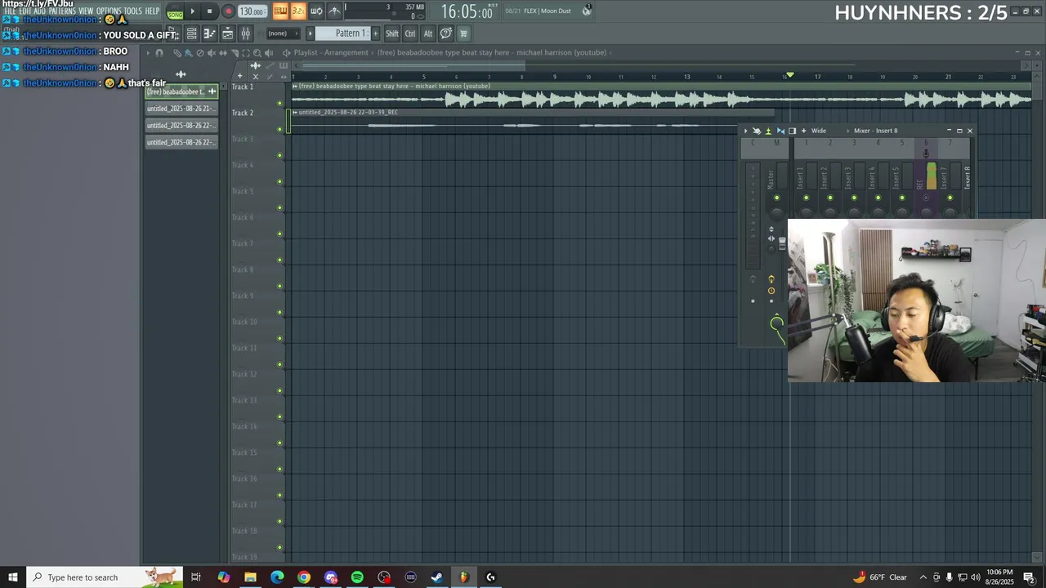Unmute the REC mixer track LED
This screenshot has width=1046, height=588.
[x=926, y=198]
